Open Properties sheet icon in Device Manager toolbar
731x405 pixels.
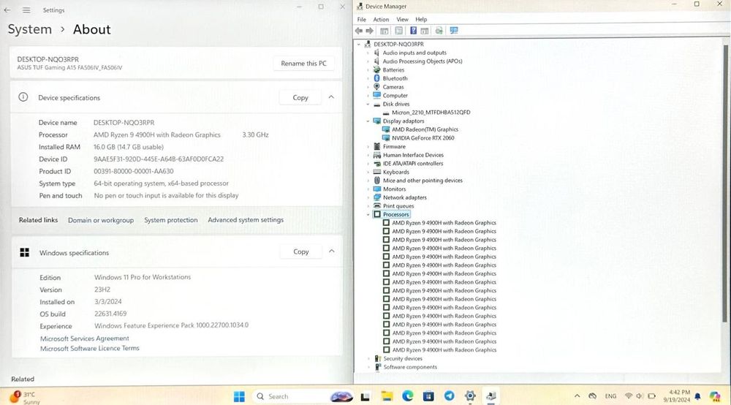tap(398, 31)
